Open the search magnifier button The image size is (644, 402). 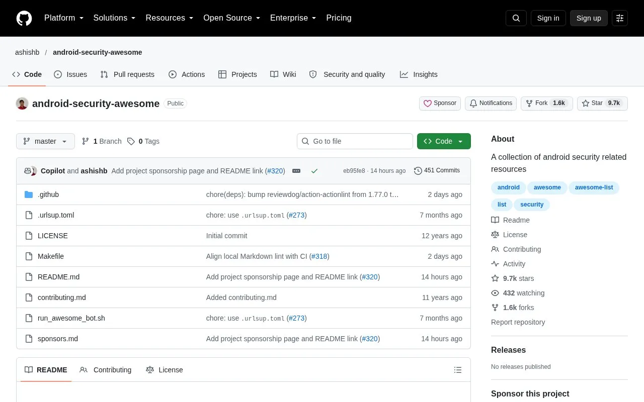516,18
